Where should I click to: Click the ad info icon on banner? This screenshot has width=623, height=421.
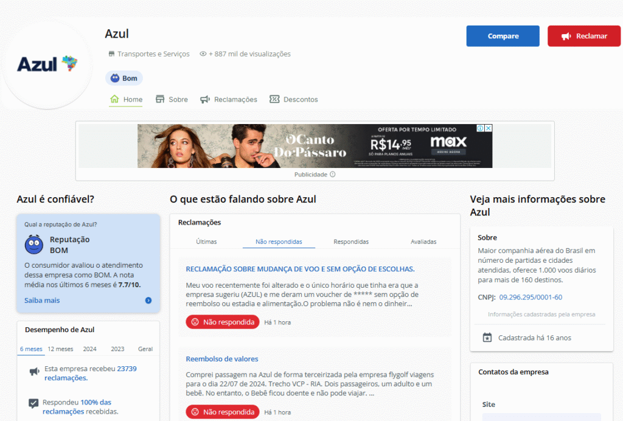click(x=480, y=128)
